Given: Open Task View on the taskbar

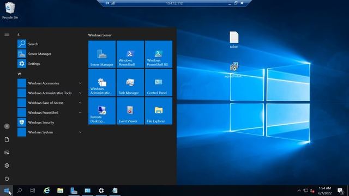Looking at the screenshot, I should coord(33,191).
